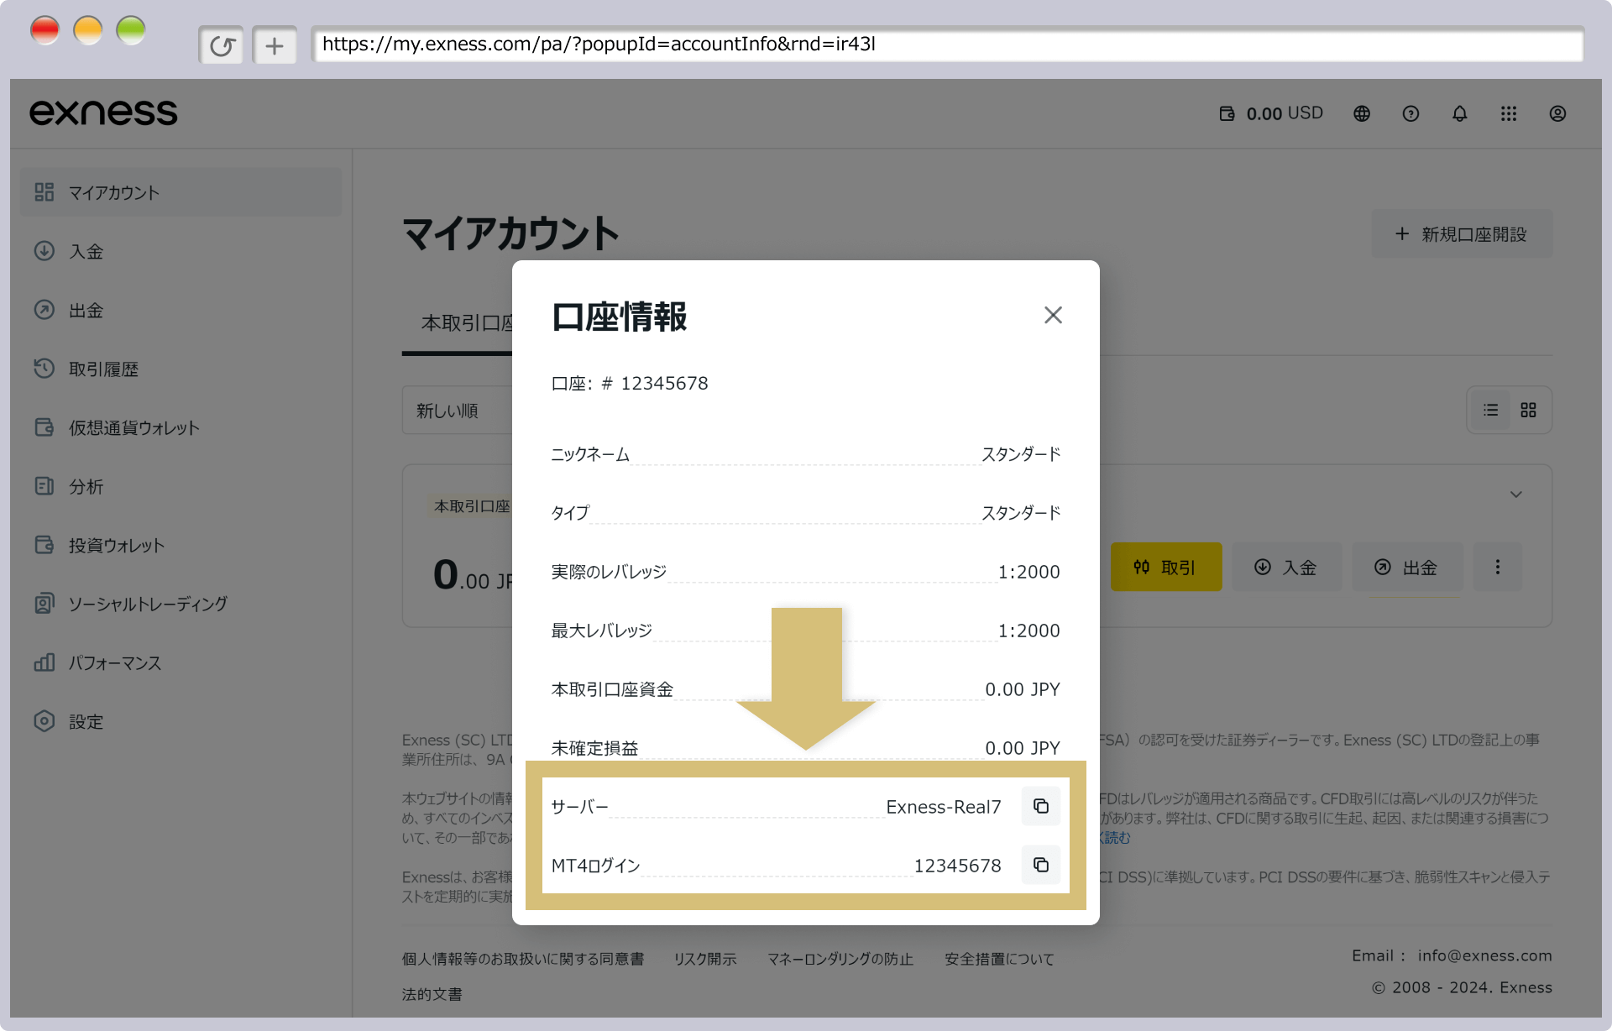Open the 新しい順 sort dropdown
This screenshot has width=1612, height=1031.
(x=458, y=411)
